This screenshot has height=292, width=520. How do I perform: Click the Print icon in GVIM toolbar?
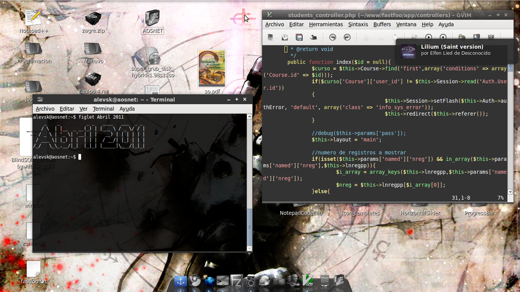314,37
